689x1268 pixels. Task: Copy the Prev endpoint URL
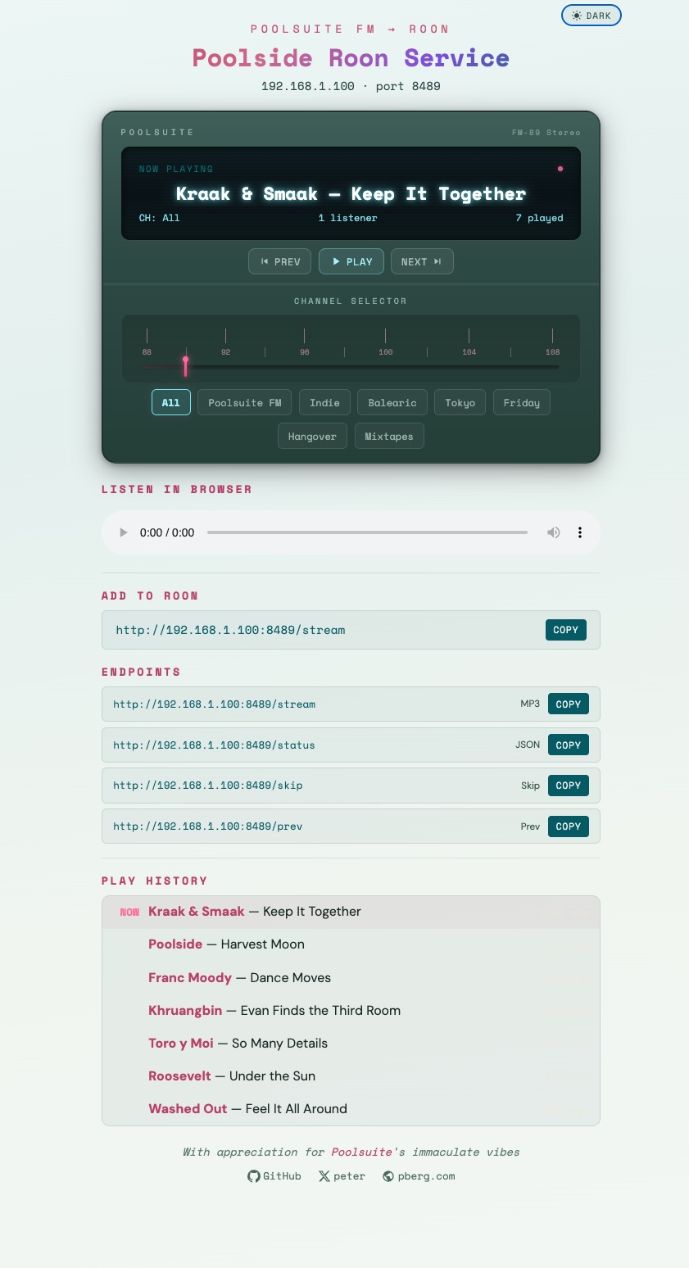coord(569,826)
